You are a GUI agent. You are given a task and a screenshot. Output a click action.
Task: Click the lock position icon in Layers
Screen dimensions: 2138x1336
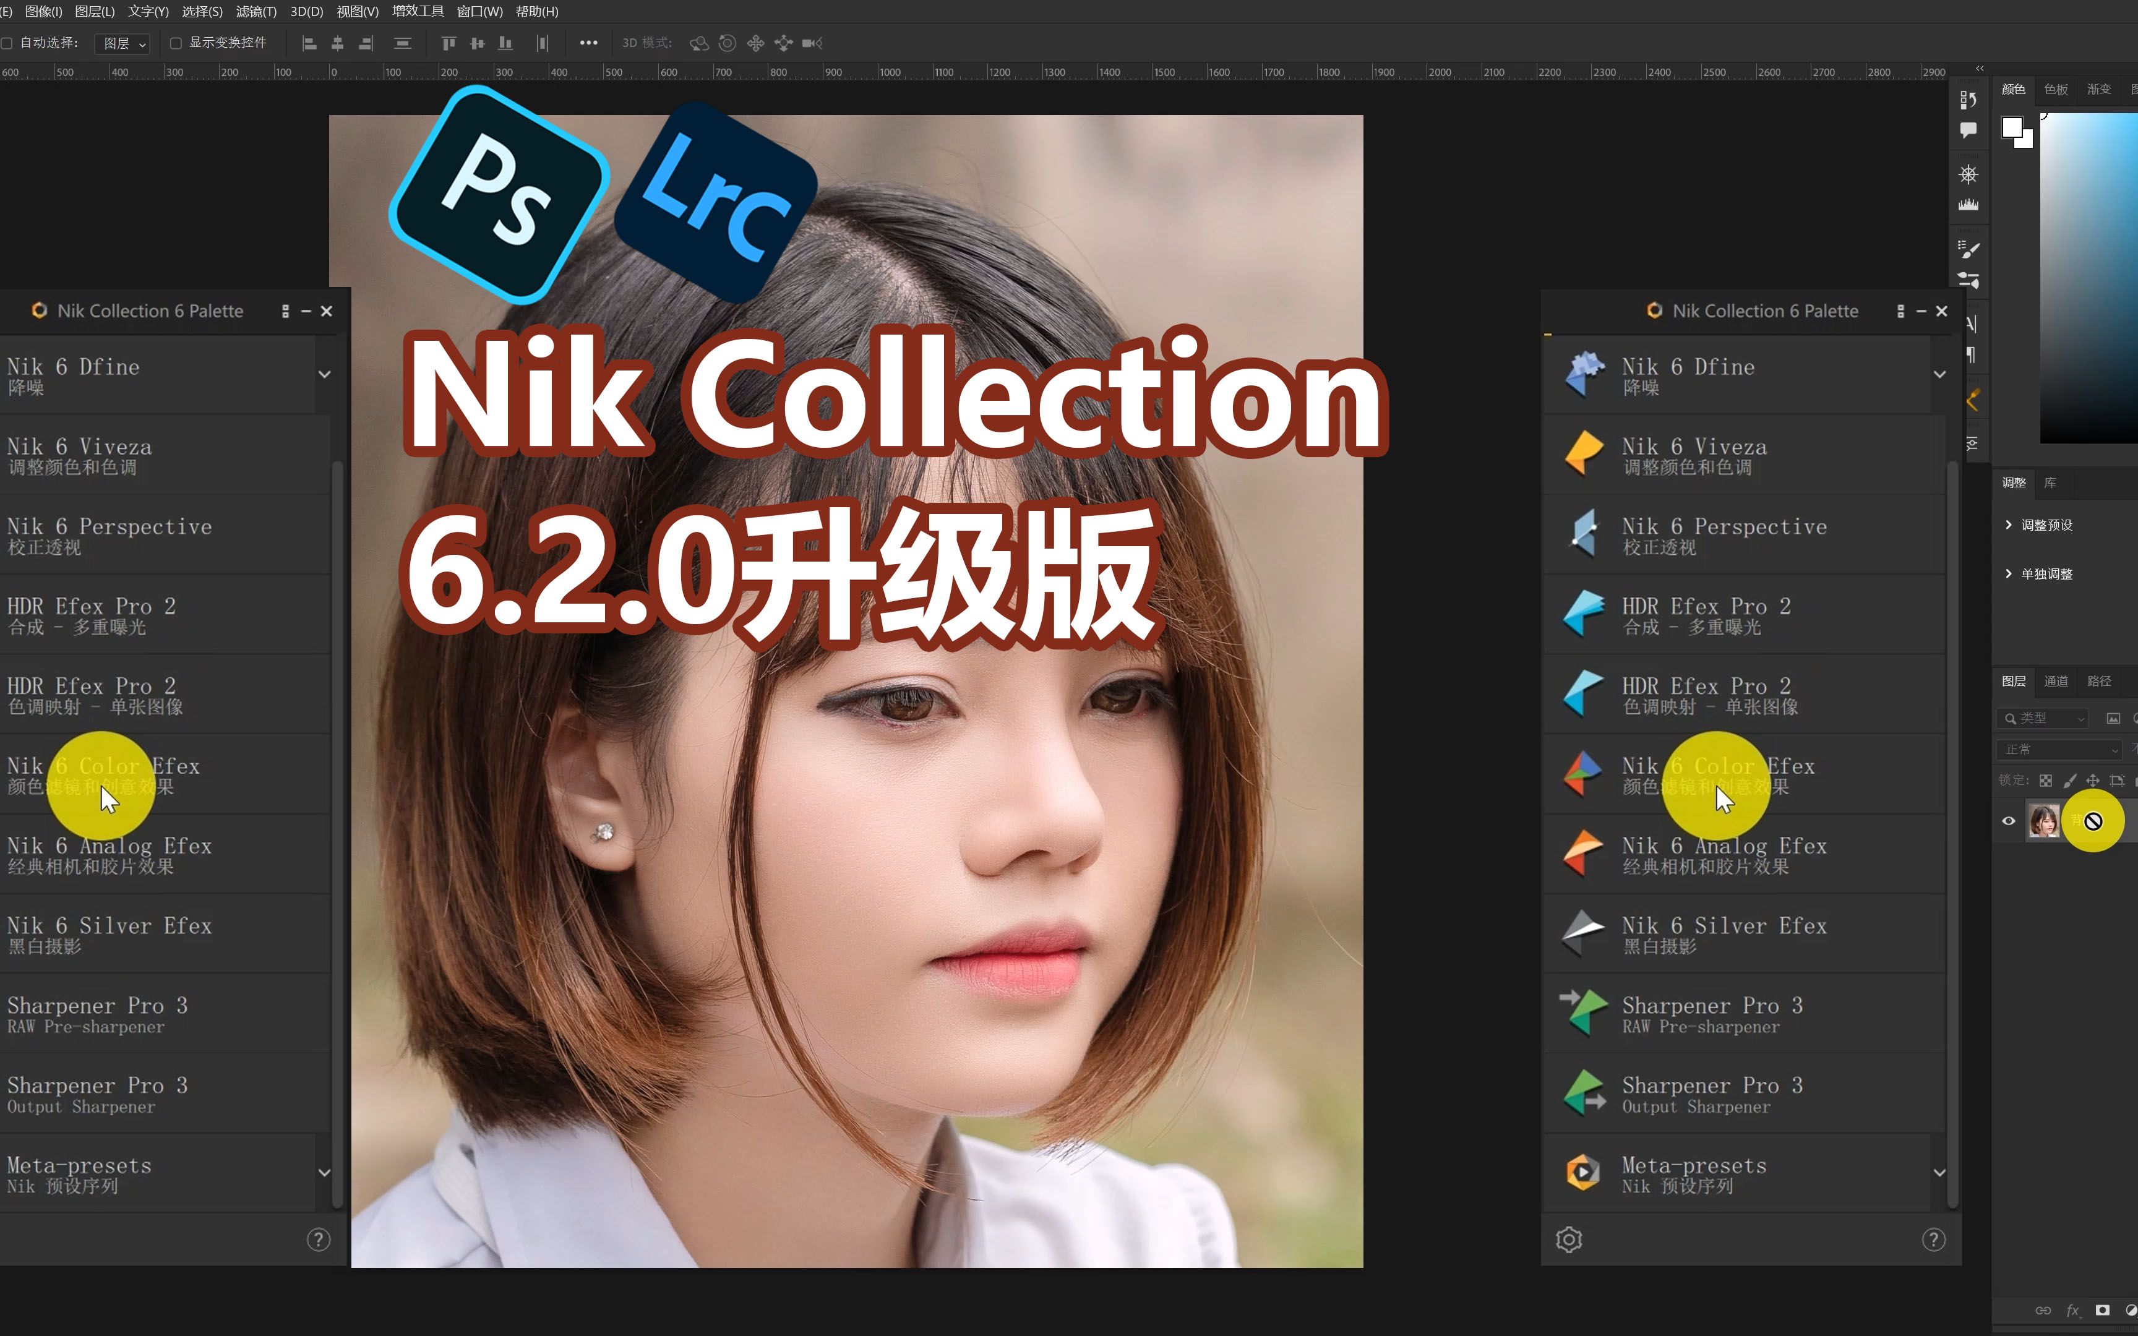2092,780
